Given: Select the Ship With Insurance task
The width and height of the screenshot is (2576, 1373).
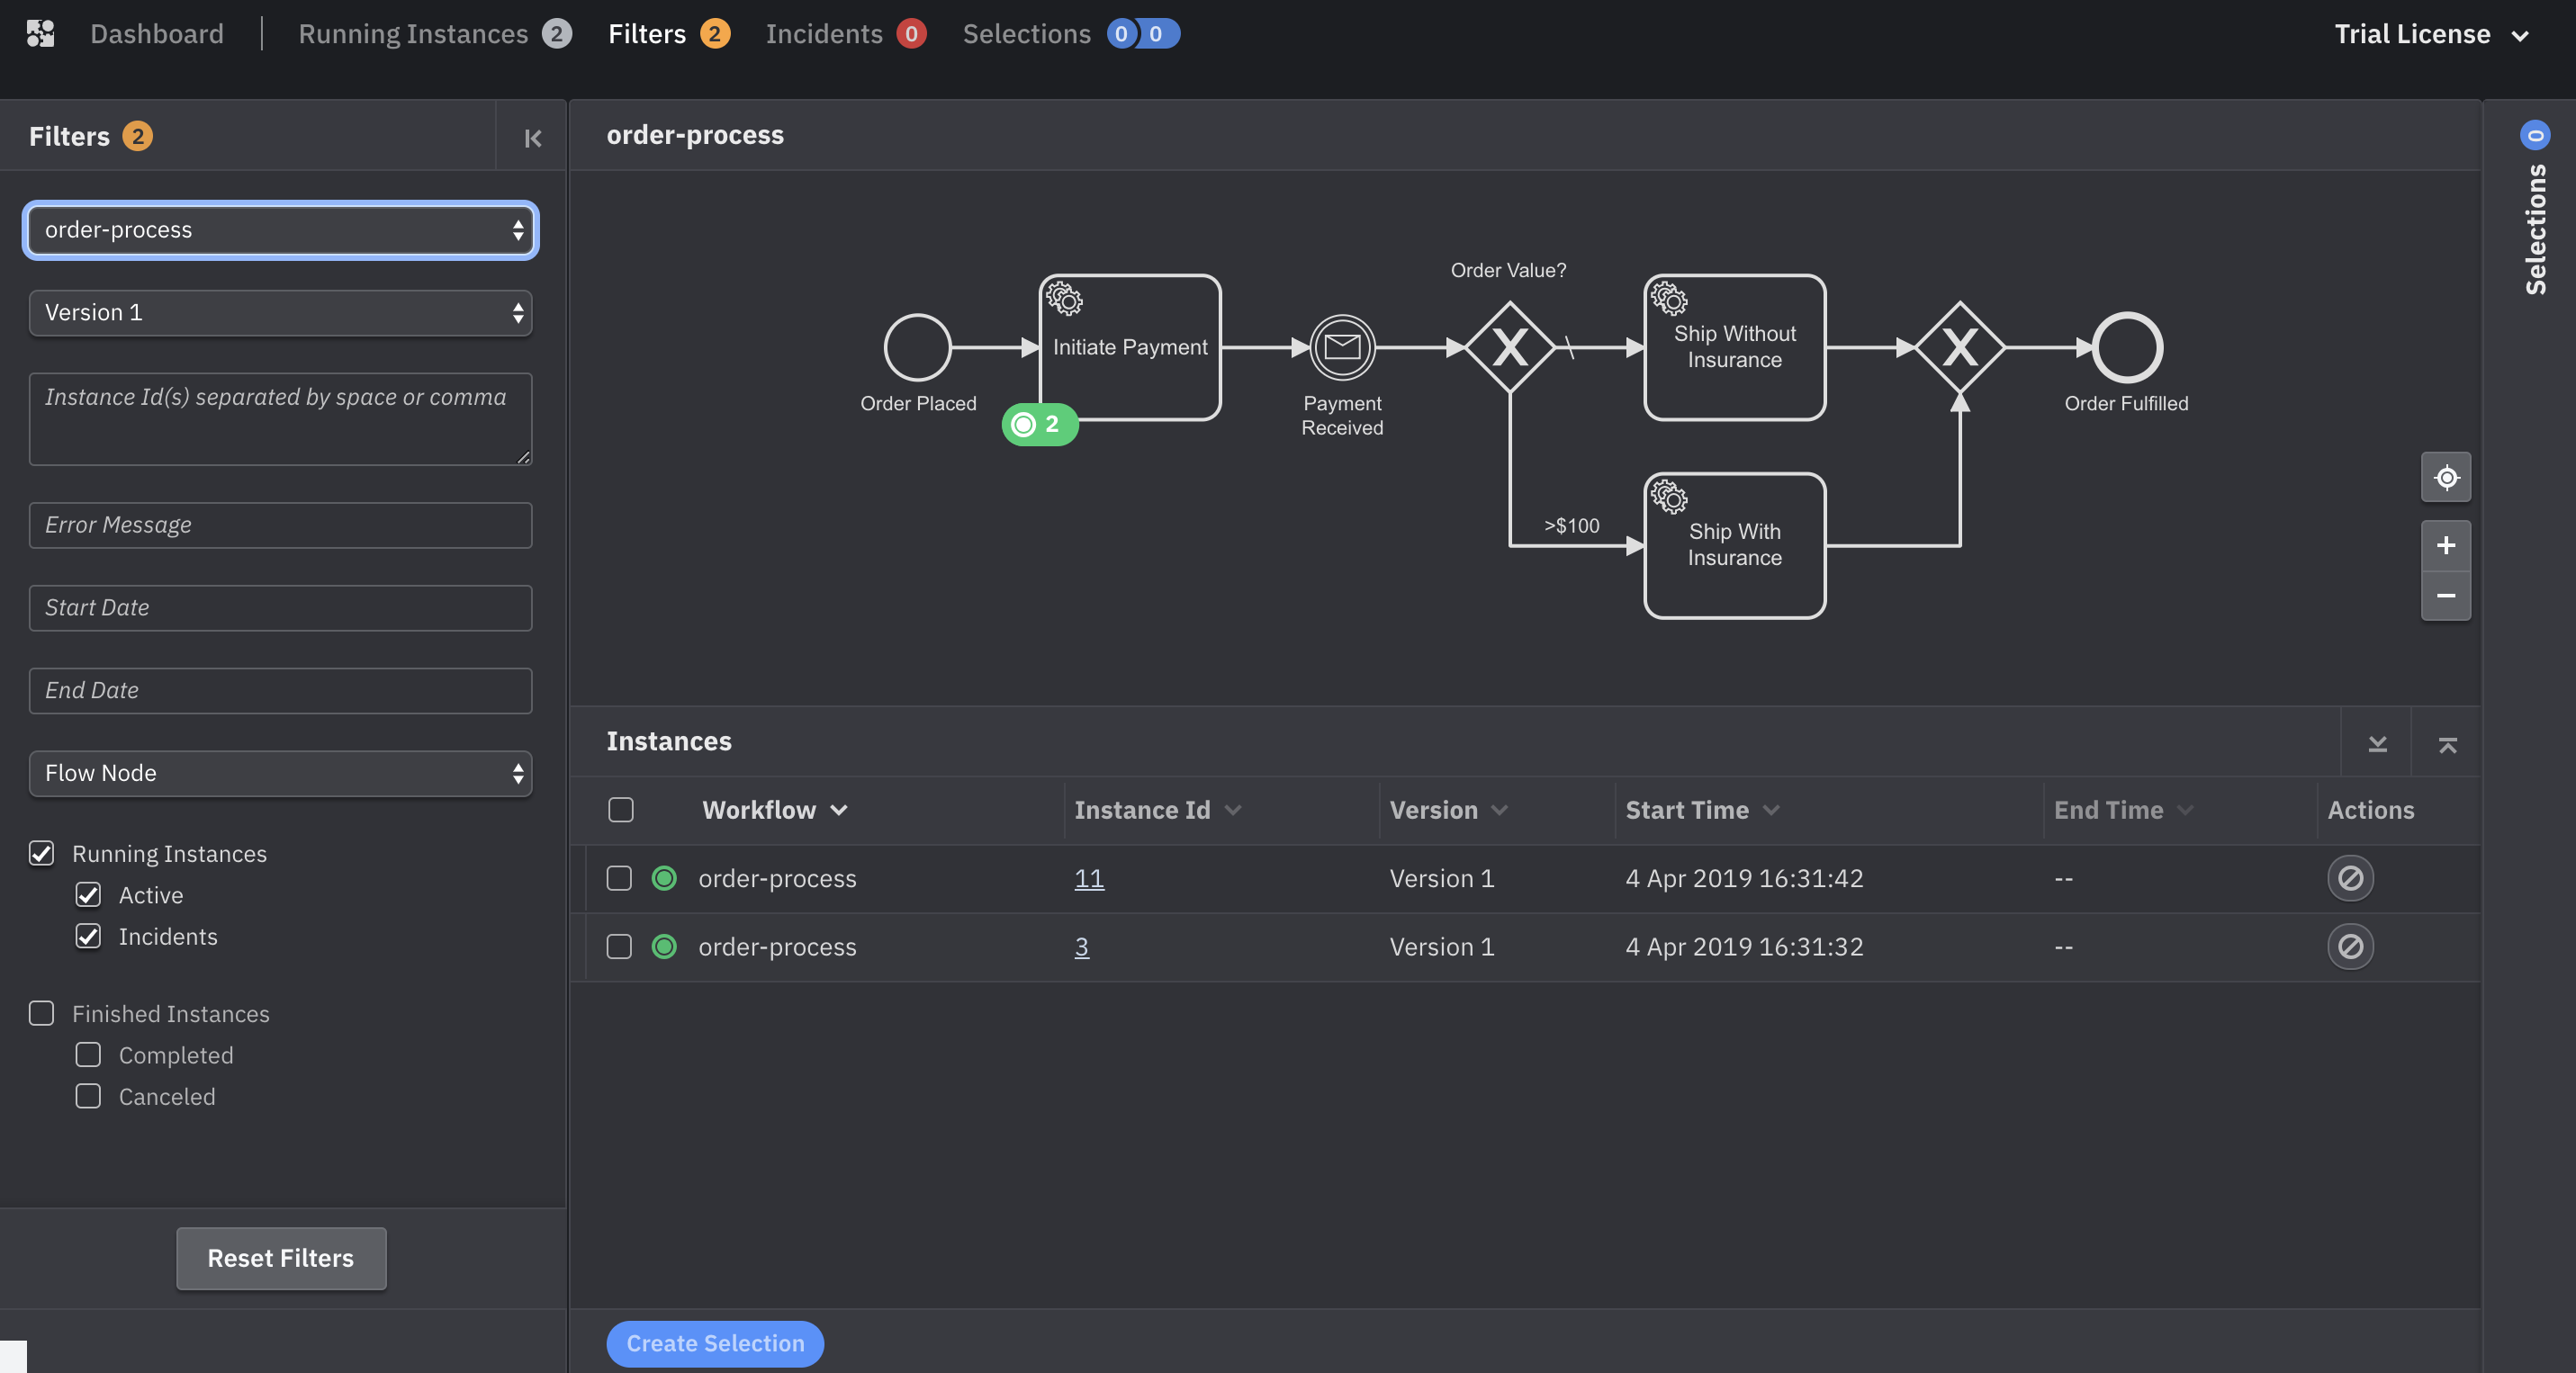Looking at the screenshot, I should pos(1734,545).
